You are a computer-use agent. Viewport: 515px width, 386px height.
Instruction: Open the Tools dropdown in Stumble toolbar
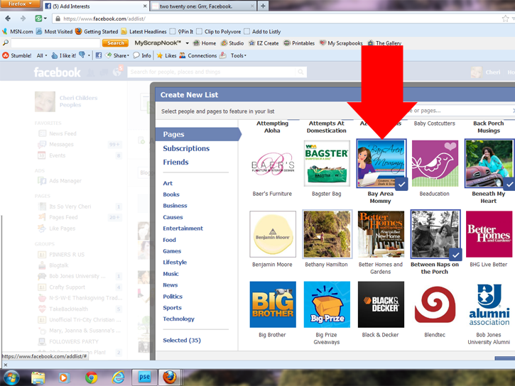(238, 55)
